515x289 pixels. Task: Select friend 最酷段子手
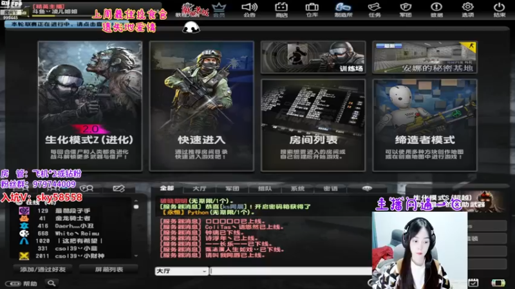tap(74, 211)
